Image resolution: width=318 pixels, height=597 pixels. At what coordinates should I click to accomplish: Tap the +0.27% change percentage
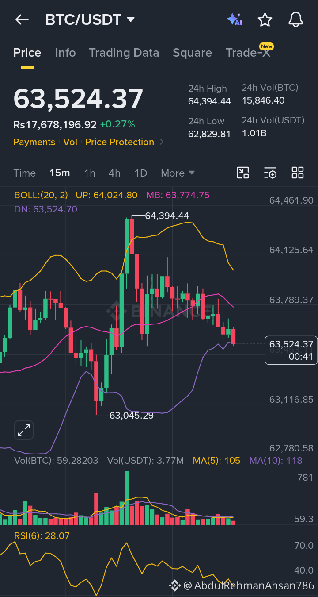click(x=117, y=125)
